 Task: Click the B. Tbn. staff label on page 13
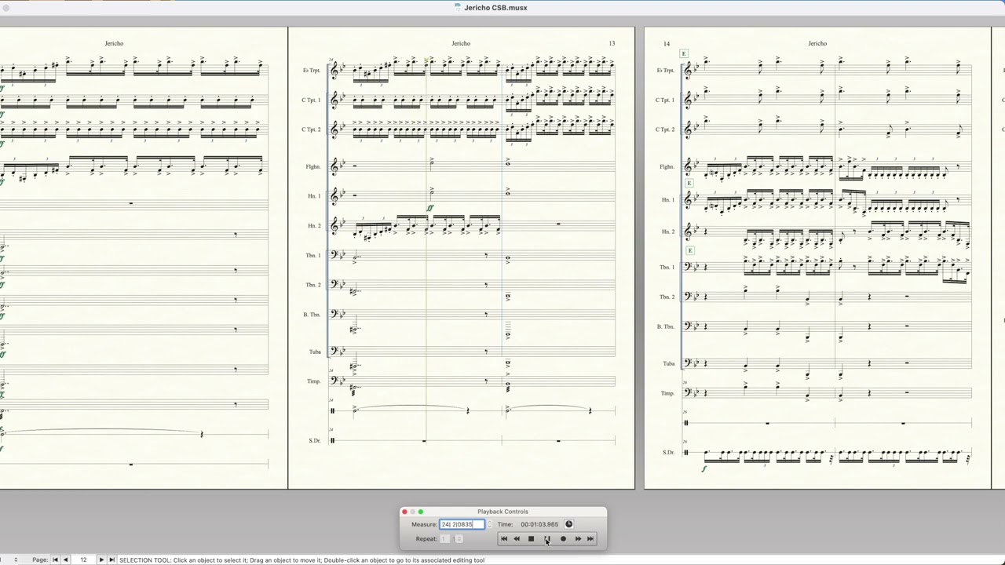[x=312, y=315]
